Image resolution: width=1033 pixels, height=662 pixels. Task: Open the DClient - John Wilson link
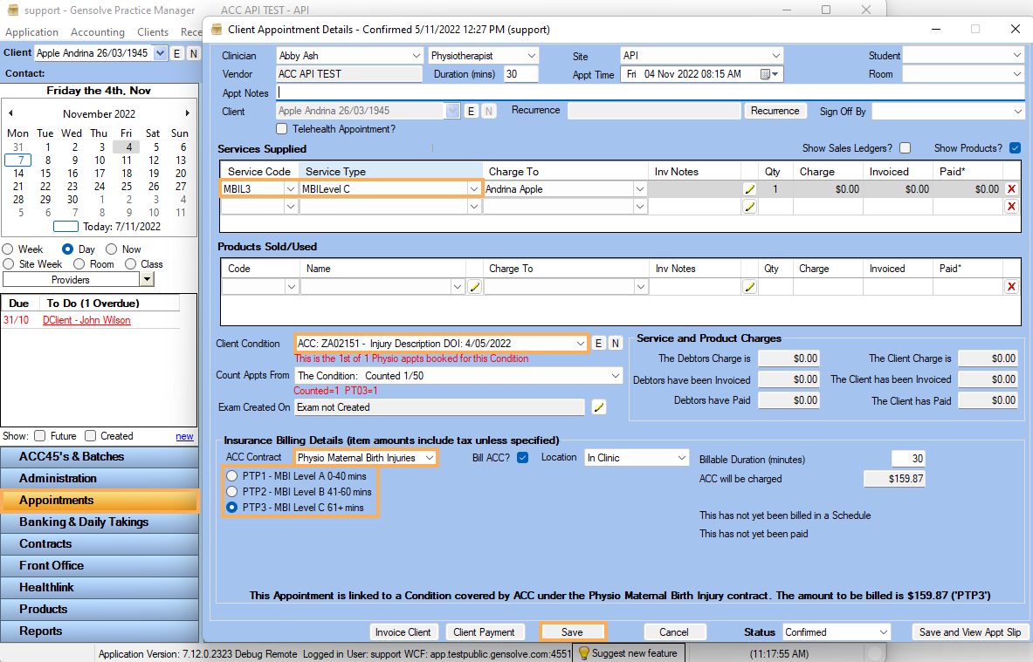pyautogui.click(x=86, y=320)
